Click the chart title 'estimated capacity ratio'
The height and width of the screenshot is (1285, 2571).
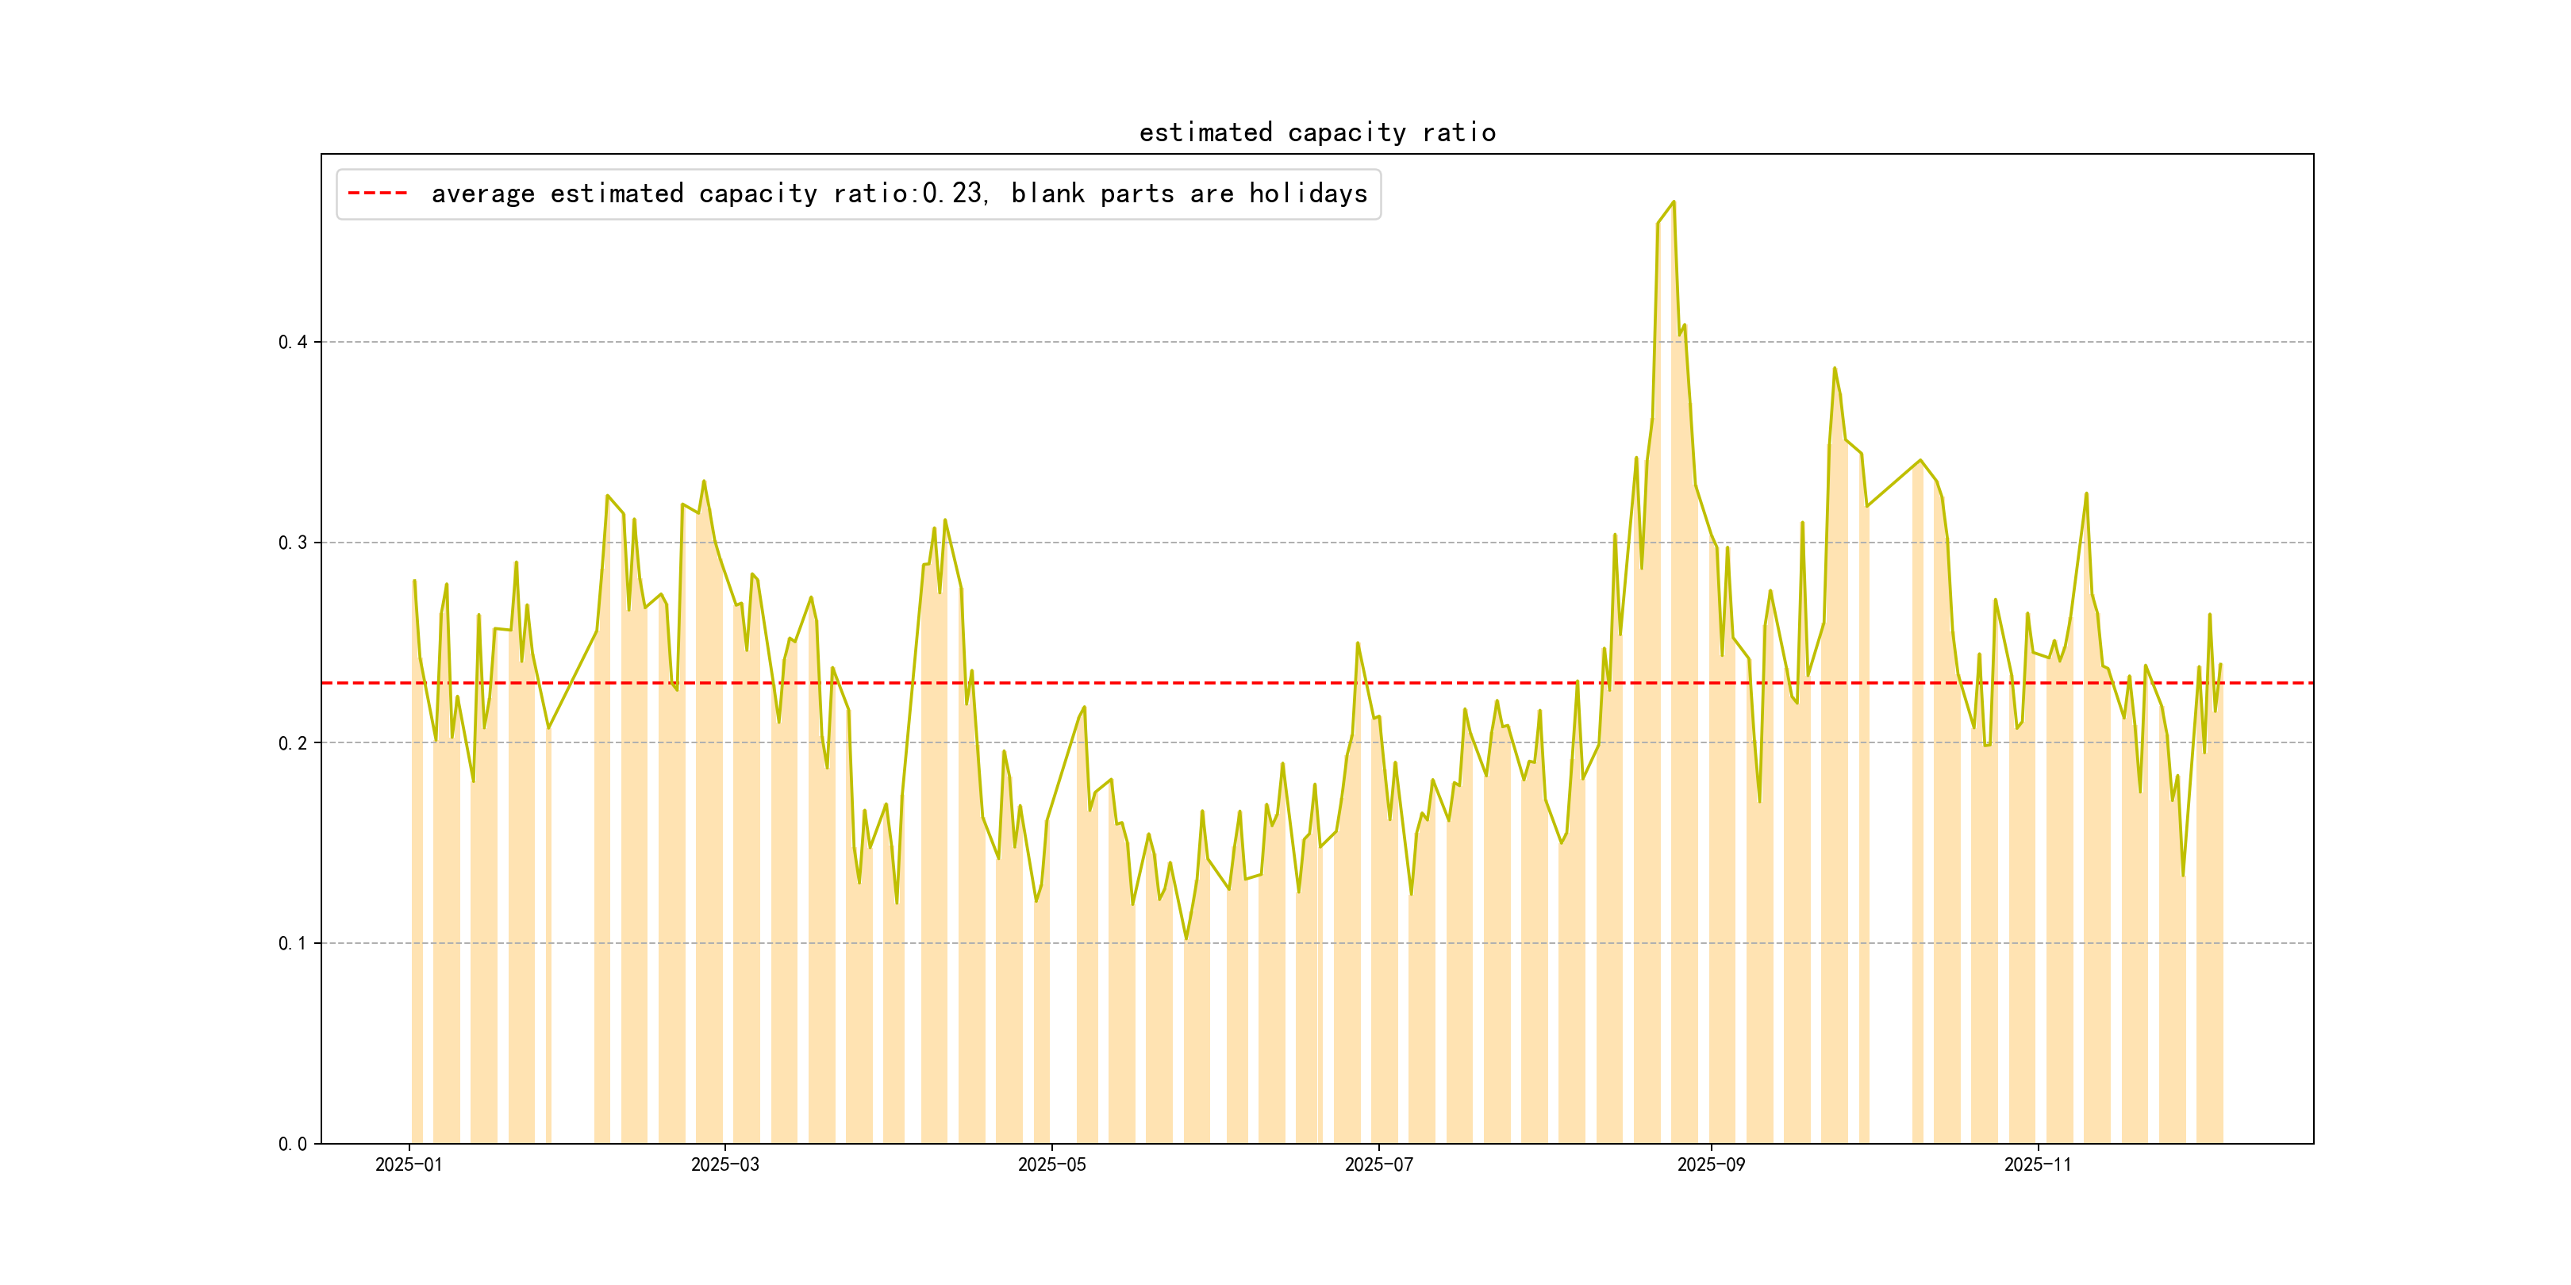(1316, 132)
